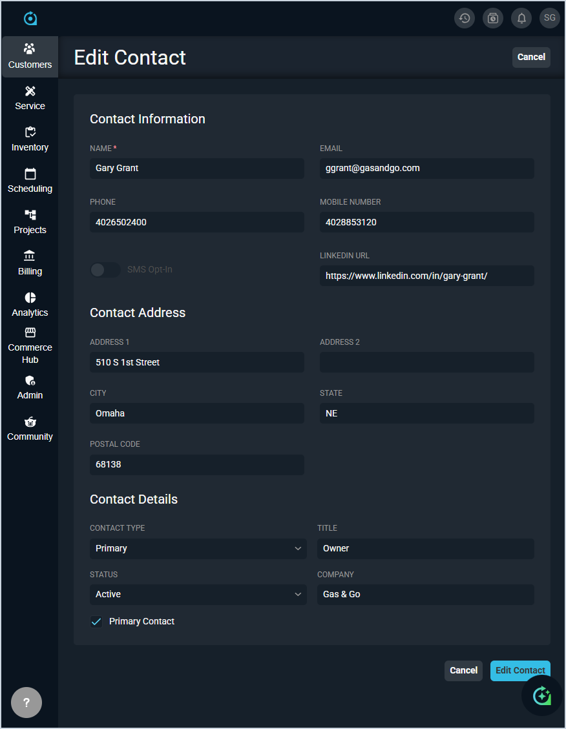Click the app logo in top-left corner
566x729 pixels.
click(30, 18)
